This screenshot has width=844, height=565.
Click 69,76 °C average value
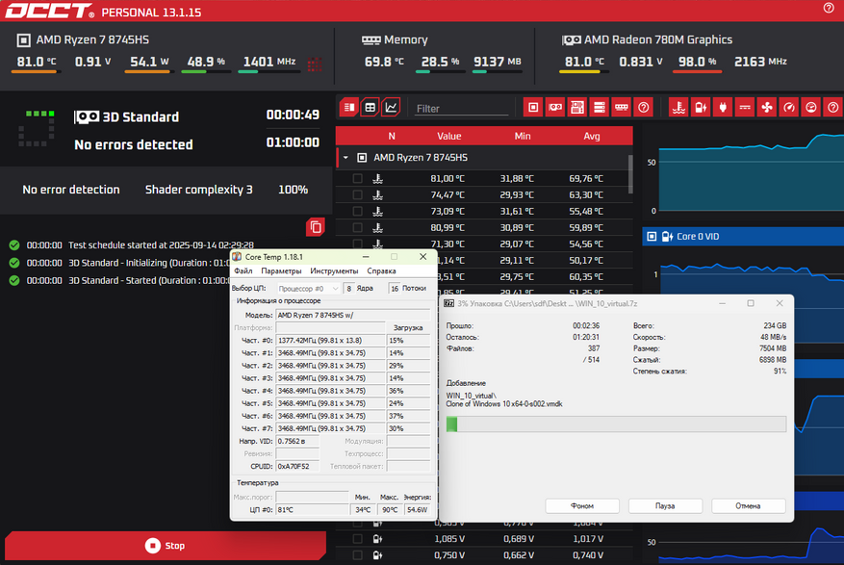pyautogui.click(x=586, y=179)
